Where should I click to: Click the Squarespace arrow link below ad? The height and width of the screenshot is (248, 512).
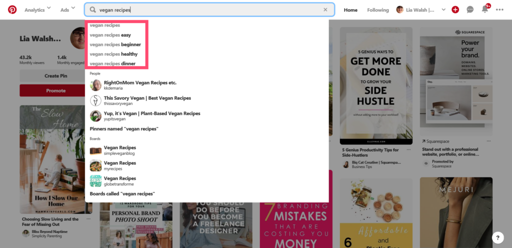435,141
